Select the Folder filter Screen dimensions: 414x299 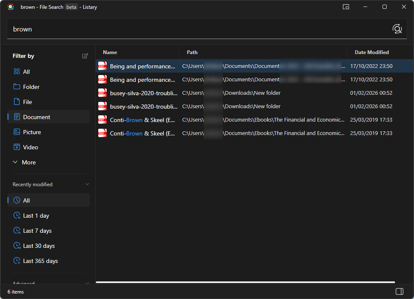click(x=31, y=87)
